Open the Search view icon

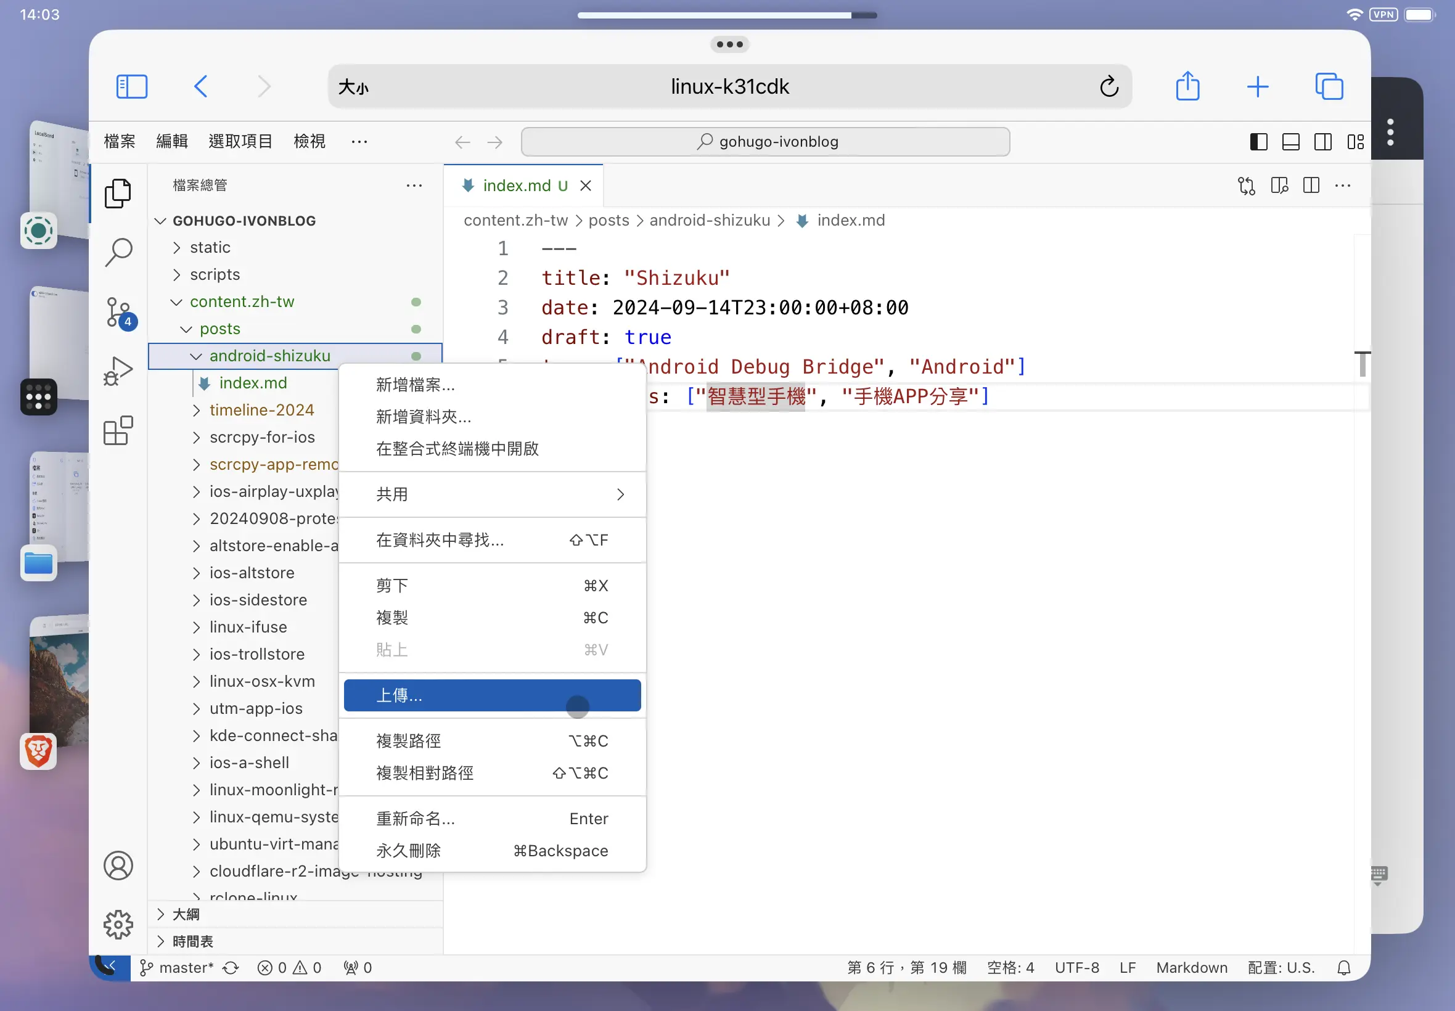click(118, 252)
